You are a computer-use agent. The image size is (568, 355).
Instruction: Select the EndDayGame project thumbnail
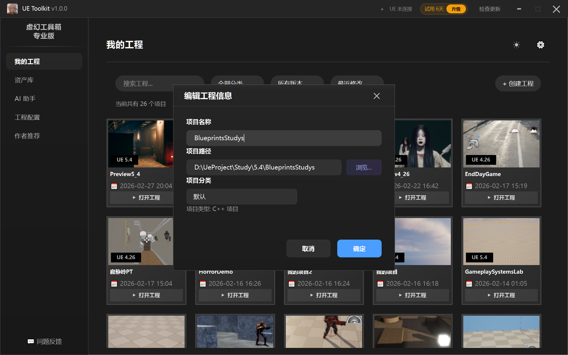coord(501,144)
